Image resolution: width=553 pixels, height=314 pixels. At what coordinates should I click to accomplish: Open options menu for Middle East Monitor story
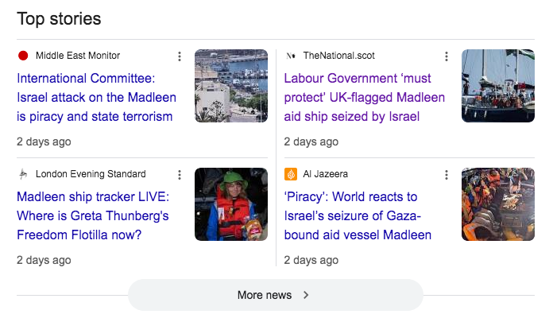(180, 56)
